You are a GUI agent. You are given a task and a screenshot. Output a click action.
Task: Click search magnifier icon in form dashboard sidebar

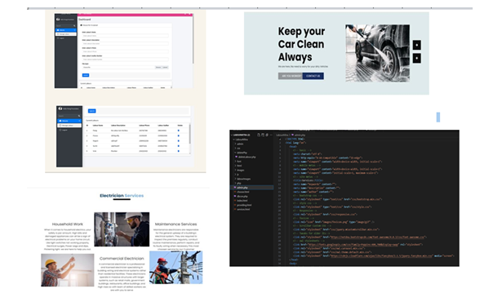(74, 26)
